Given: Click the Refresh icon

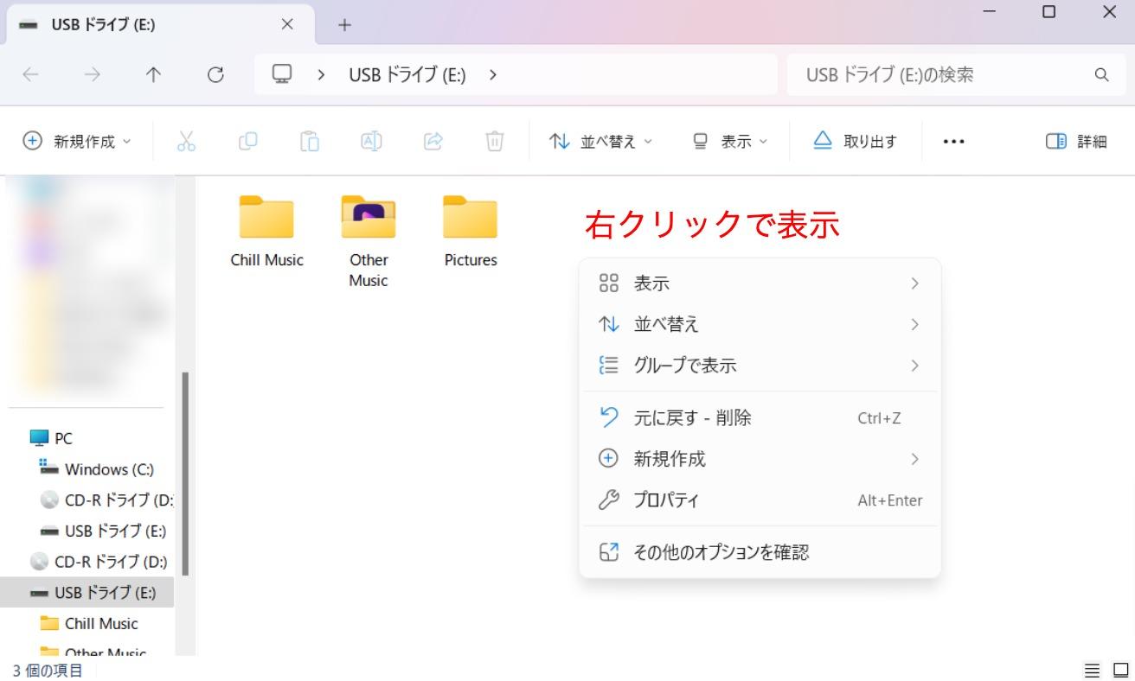Looking at the screenshot, I should click(216, 75).
